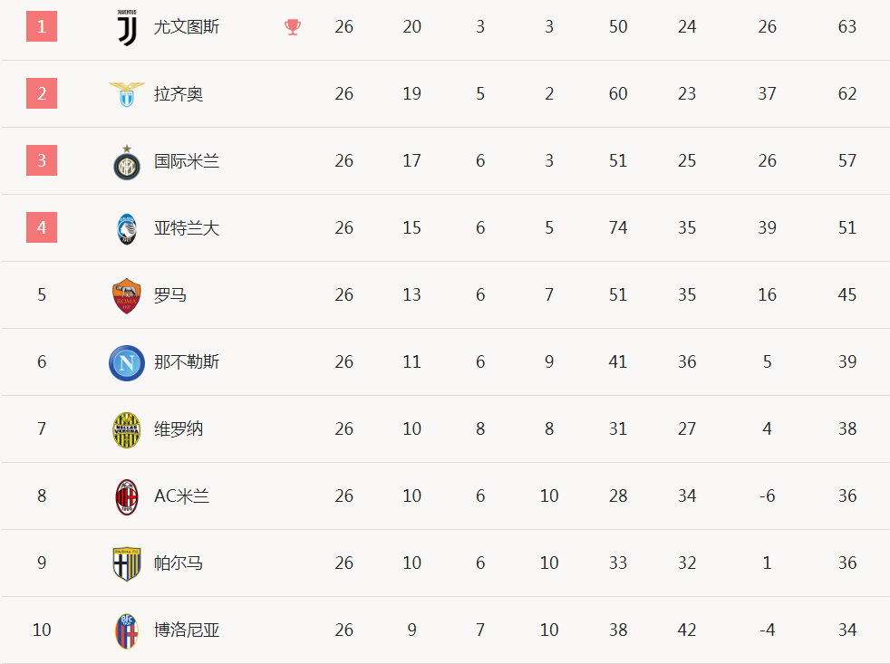The height and width of the screenshot is (664, 890).
Task: Click the 博洛尼亚 team name
Action: [186, 630]
